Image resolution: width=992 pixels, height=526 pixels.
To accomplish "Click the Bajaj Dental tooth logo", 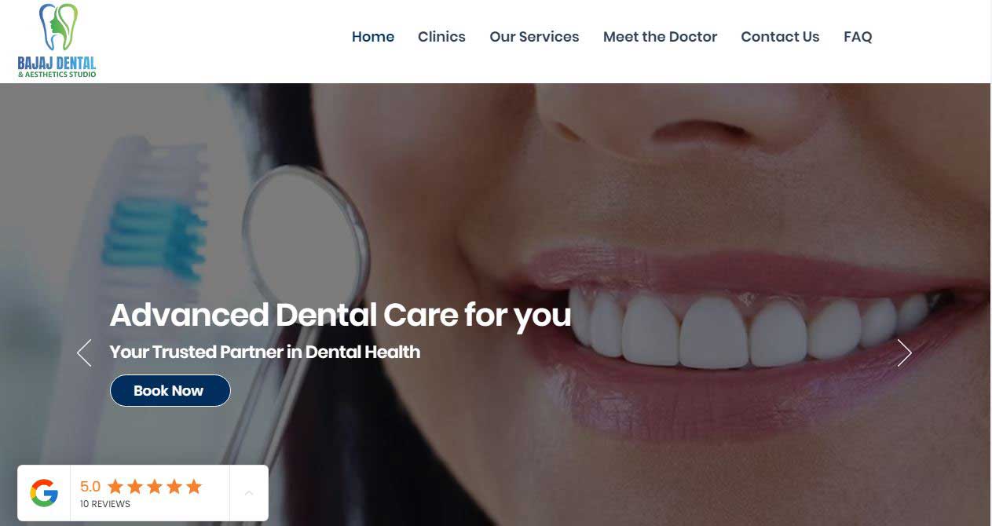I will 57,41.
